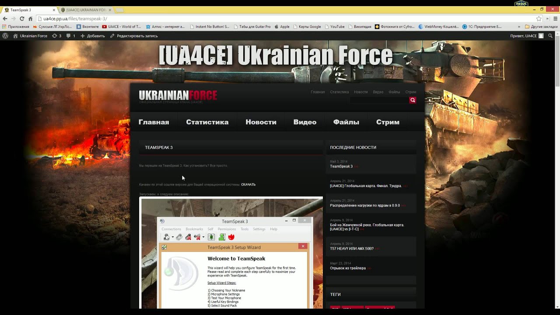The height and width of the screenshot is (315, 560).
Task: Click the UKRAINIAN FORCE site logo
Action: click(x=178, y=95)
